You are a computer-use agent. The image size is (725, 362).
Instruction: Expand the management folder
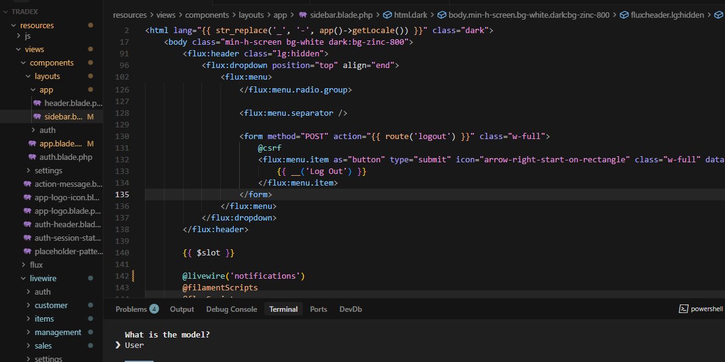[58, 332]
